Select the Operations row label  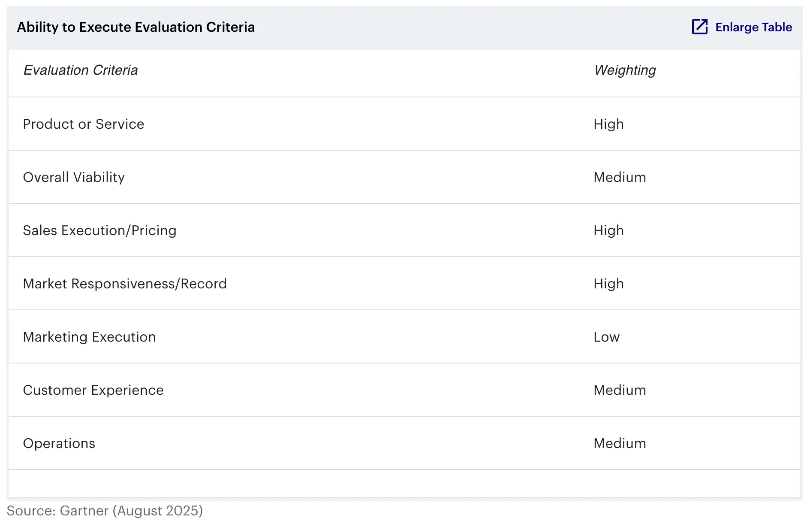[59, 443]
